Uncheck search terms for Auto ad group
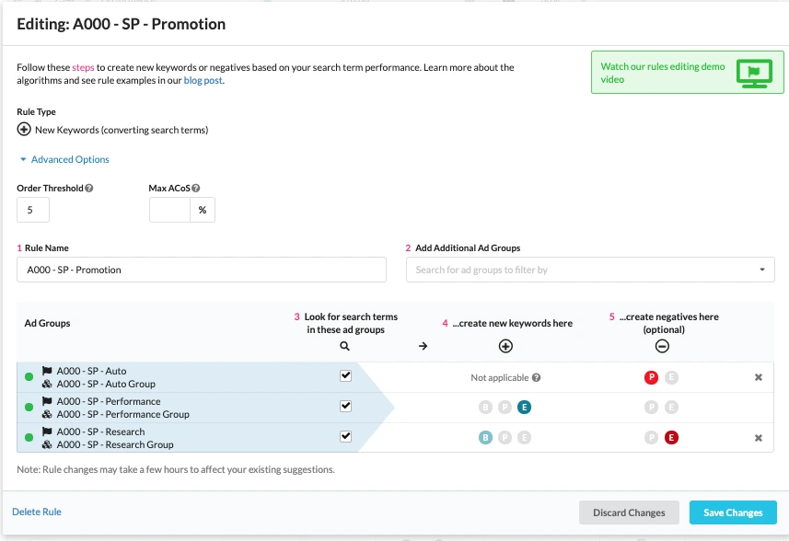This screenshot has height=541, width=789. pos(345,376)
